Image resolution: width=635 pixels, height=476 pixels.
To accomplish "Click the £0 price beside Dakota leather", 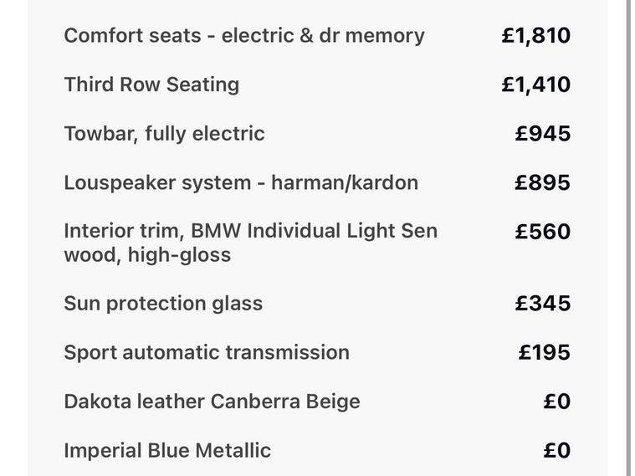I will [556, 402].
